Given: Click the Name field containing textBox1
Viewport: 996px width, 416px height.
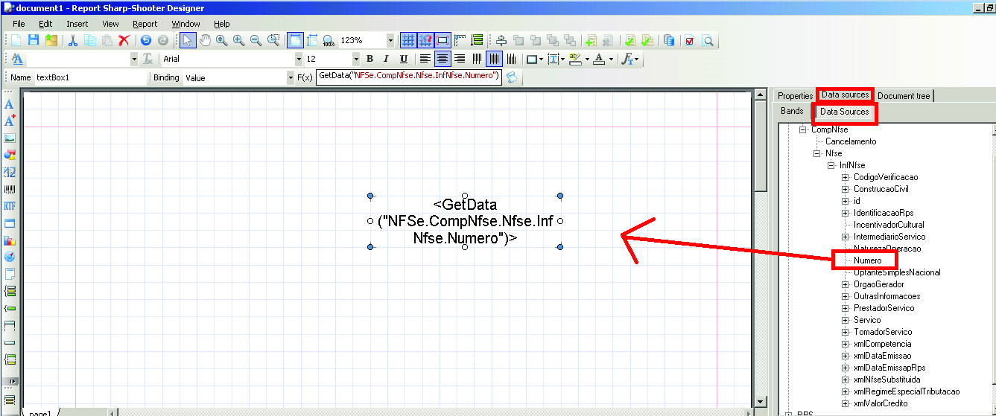Looking at the screenshot, I should pyautogui.click(x=89, y=77).
